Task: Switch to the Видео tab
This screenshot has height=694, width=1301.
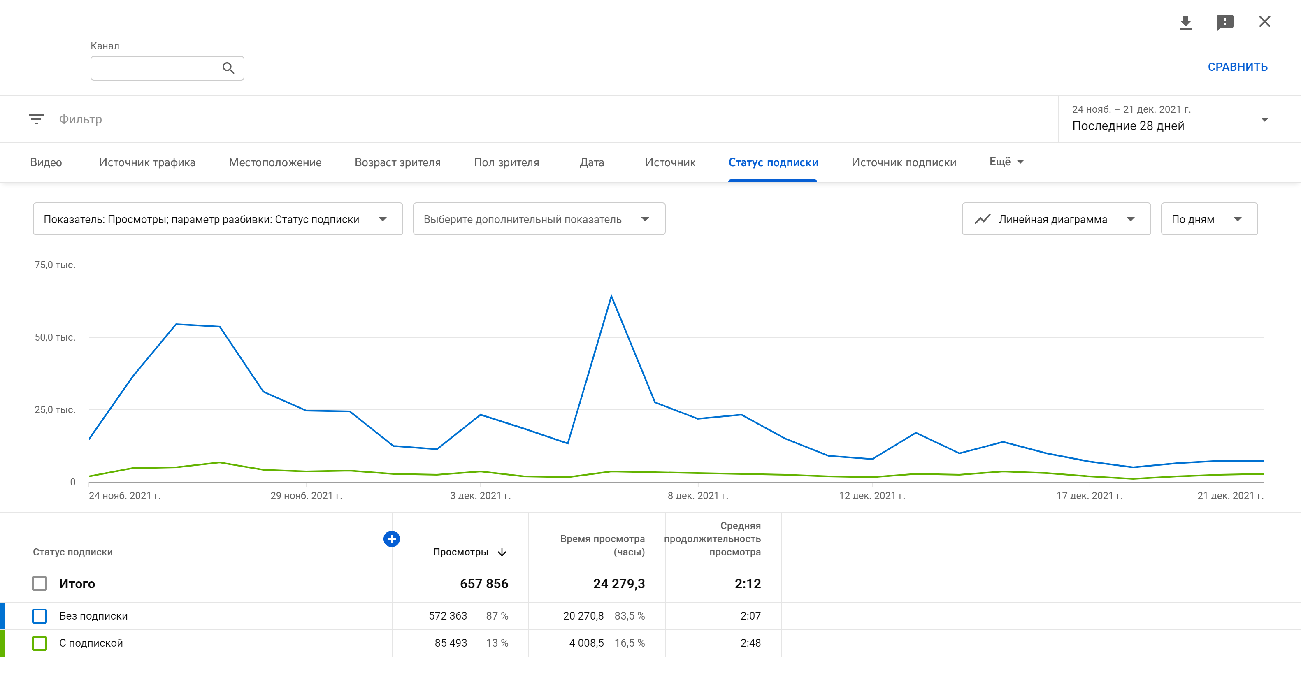Action: pos(46,162)
